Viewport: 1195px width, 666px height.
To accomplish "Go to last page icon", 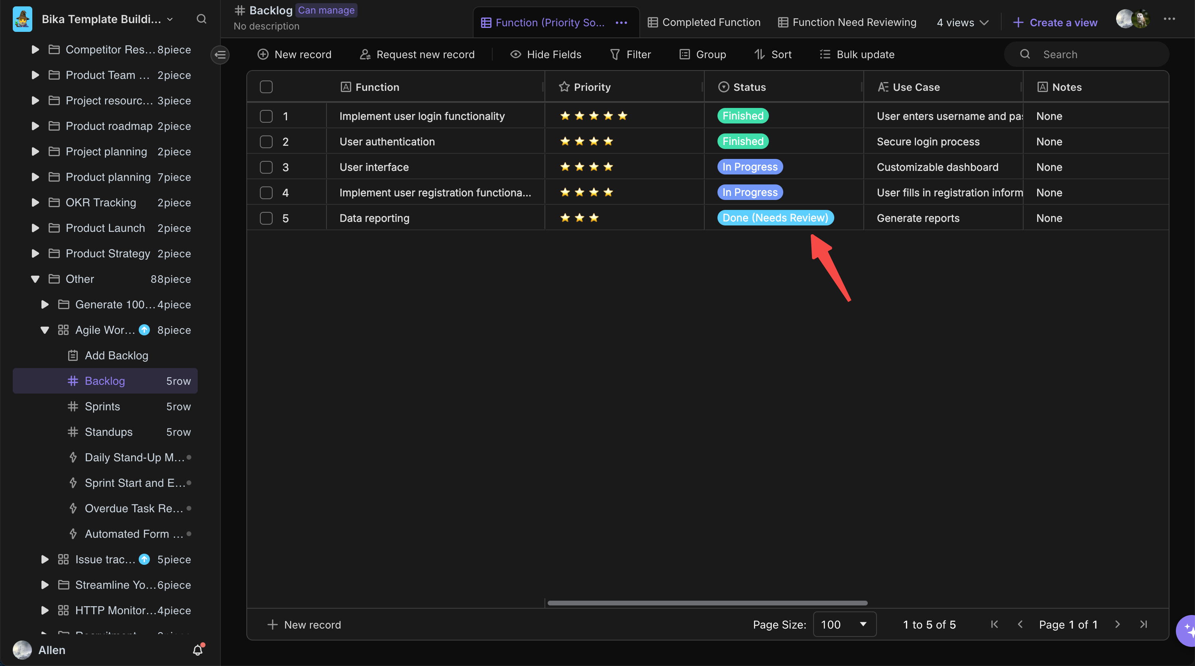I will click(1144, 624).
